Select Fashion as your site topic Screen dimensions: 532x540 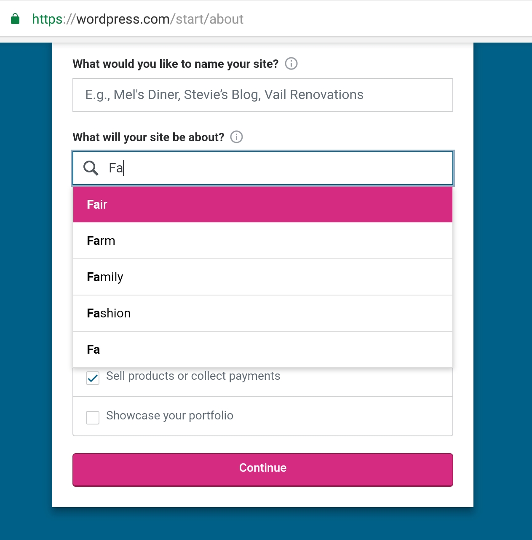(x=263, y=313)
